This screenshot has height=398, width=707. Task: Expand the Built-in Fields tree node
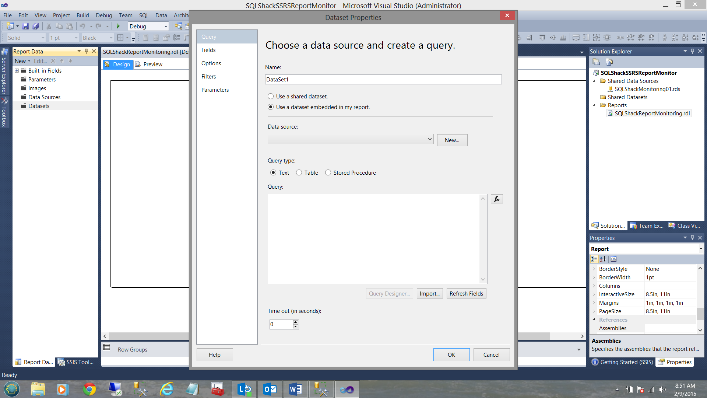click(x=17, y=70)
